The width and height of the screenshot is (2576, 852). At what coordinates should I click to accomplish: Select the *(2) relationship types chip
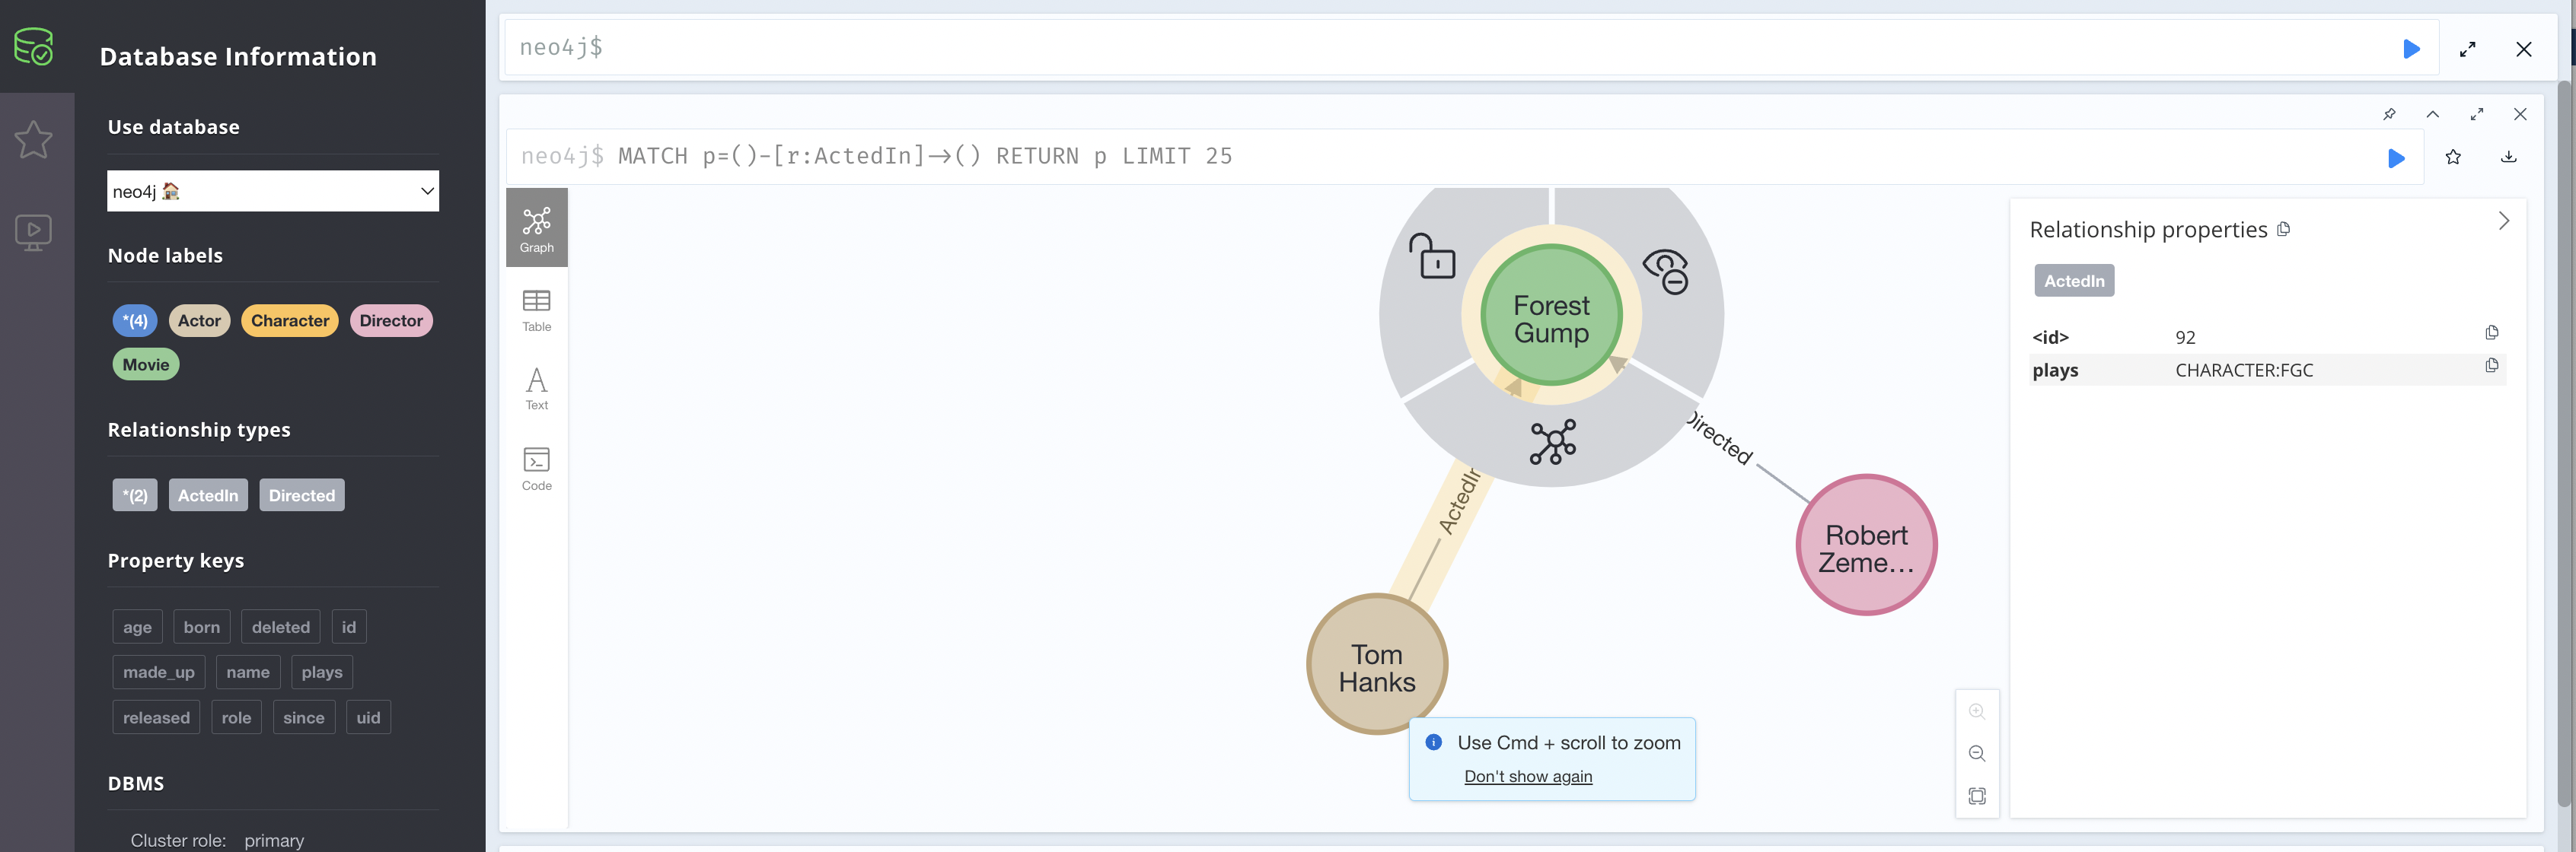coord(135,495)
